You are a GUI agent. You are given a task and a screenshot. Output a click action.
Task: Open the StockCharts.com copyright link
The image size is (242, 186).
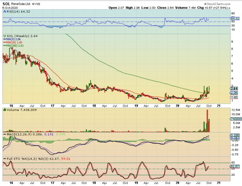pos(217,4)
